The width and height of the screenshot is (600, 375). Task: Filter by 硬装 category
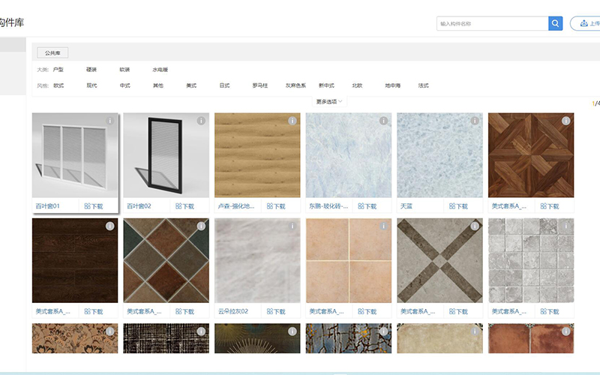pos(91,70)
